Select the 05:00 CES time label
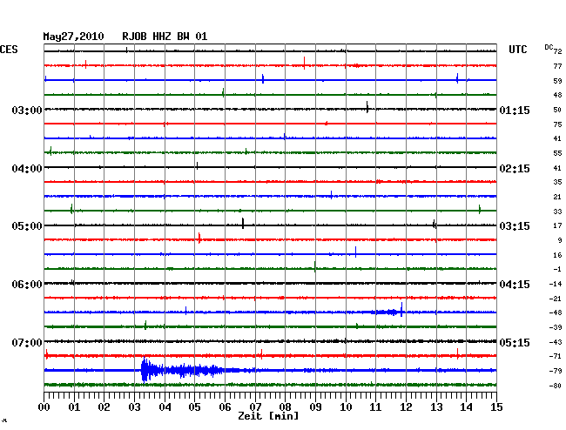 [x=27, y=226]
